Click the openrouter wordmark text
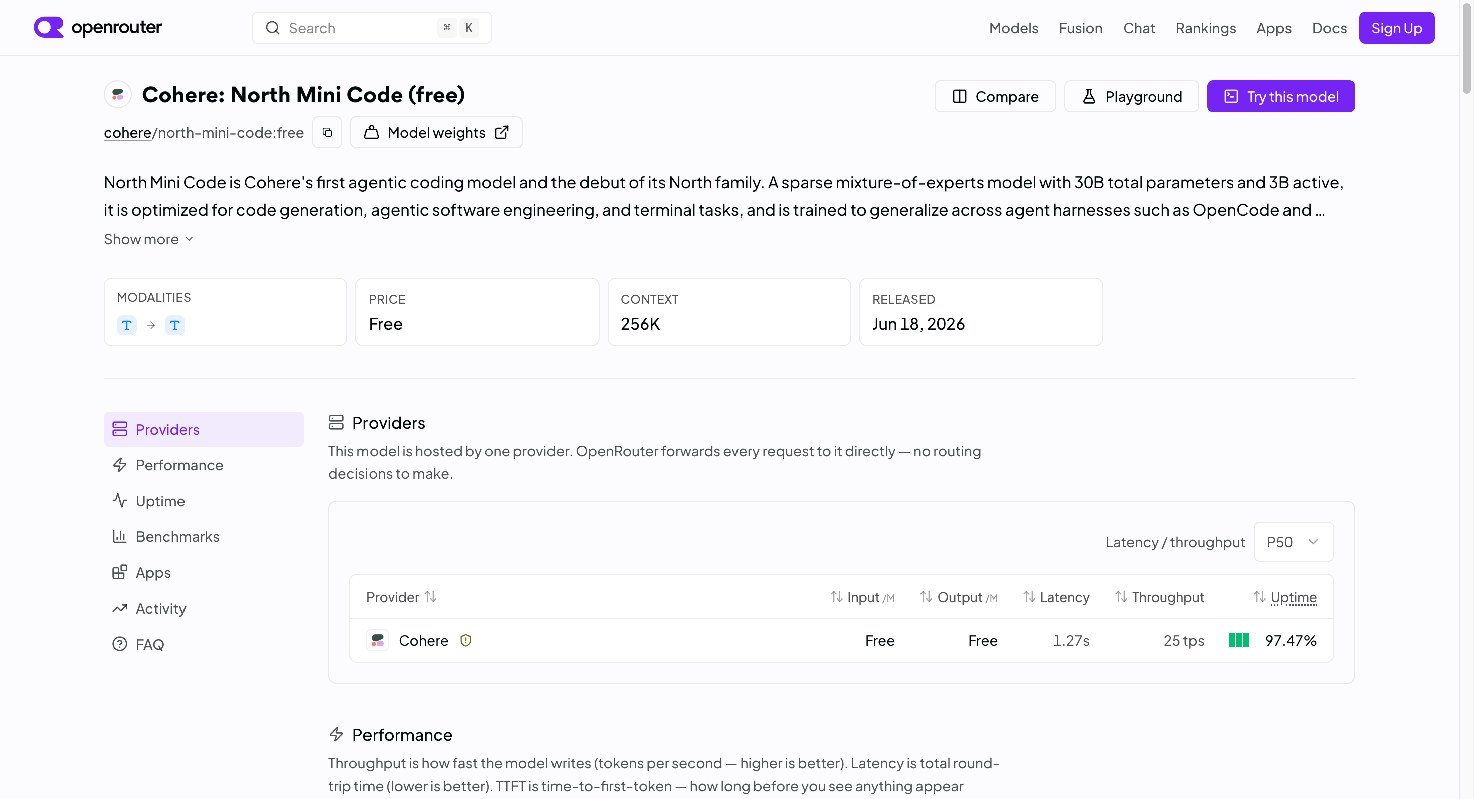 tap(117, 27)
